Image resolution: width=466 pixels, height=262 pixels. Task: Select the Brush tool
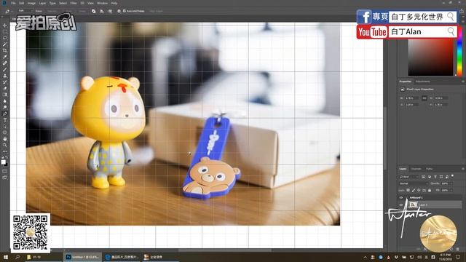tap(5, 70)
